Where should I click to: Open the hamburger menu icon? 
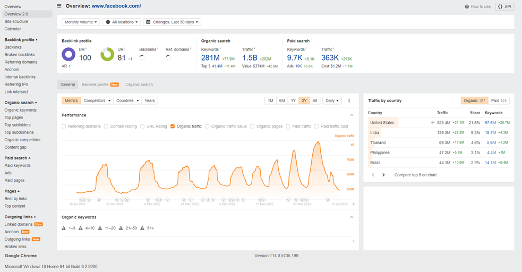59,6
